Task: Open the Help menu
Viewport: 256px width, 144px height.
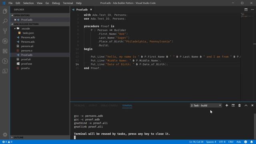Action: [x=79, y=3]
